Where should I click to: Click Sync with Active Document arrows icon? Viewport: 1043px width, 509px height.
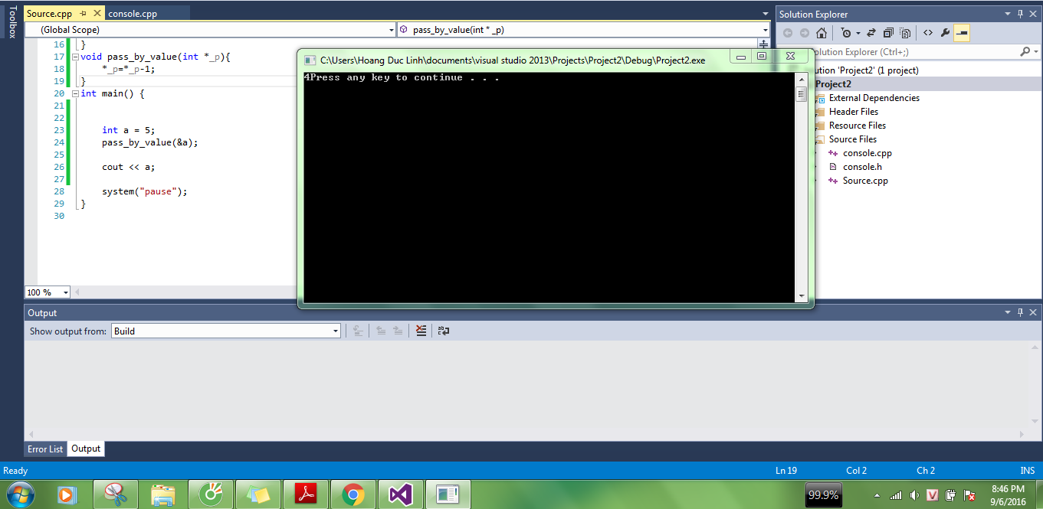(871, 33)
